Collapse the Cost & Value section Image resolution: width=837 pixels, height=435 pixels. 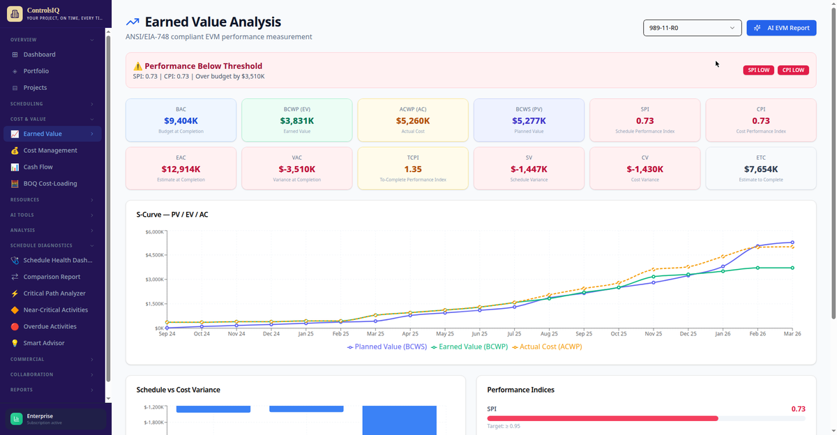pyautogui.click(x=52, y=119)
